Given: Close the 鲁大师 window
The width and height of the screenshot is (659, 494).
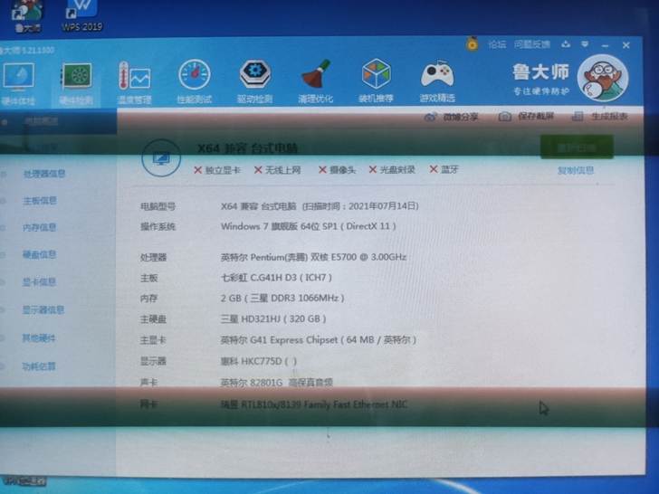Looking at the screenshot, I should 626,45.
